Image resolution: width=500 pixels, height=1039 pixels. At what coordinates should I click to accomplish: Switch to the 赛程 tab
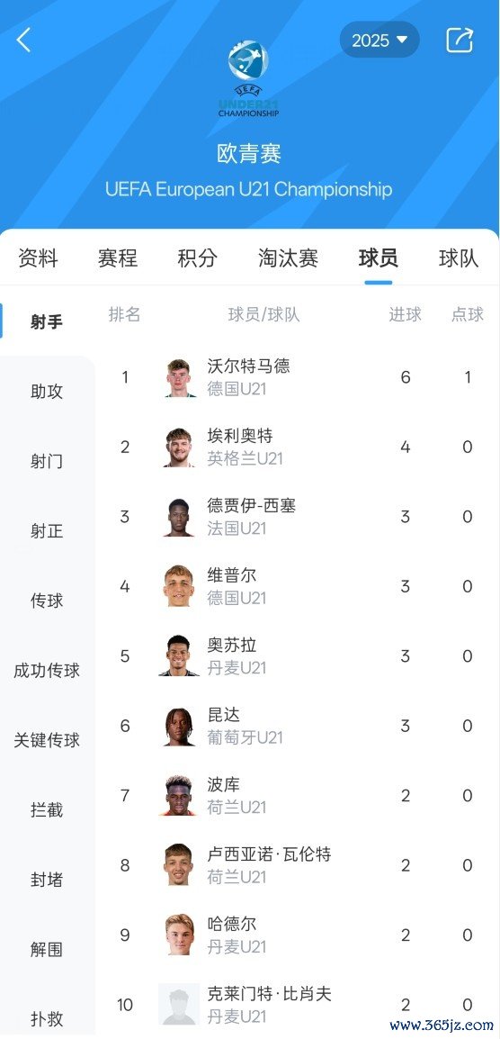pyautogui.click(x=118, y=257)
